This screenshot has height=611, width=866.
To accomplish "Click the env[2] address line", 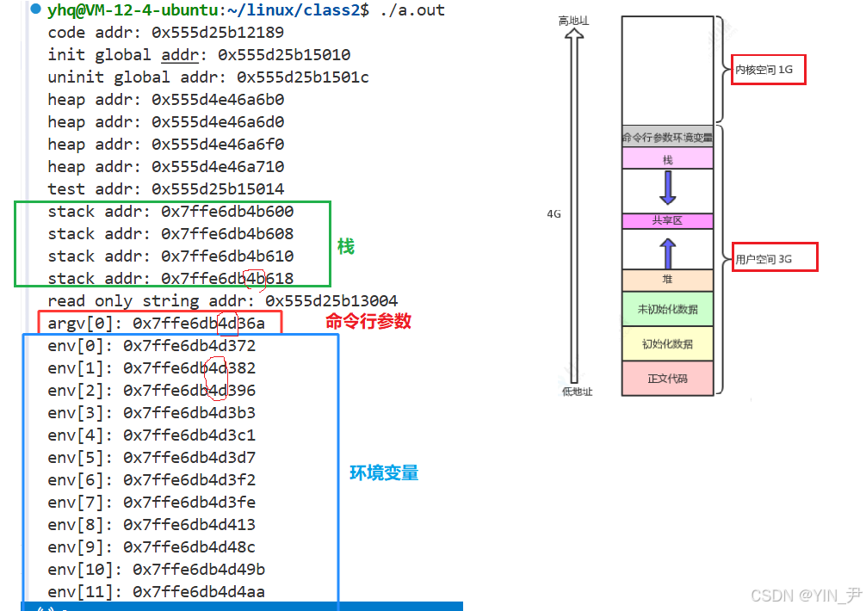I will click(x=152, y=390).
